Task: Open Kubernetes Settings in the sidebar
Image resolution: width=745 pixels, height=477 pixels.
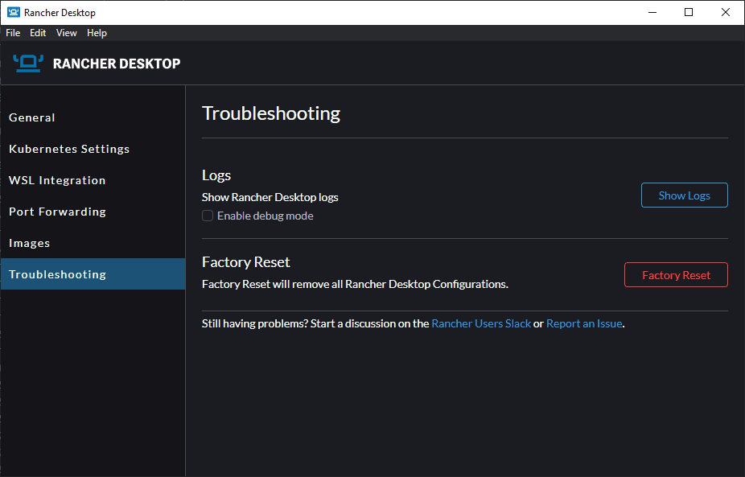Action: 69,149
